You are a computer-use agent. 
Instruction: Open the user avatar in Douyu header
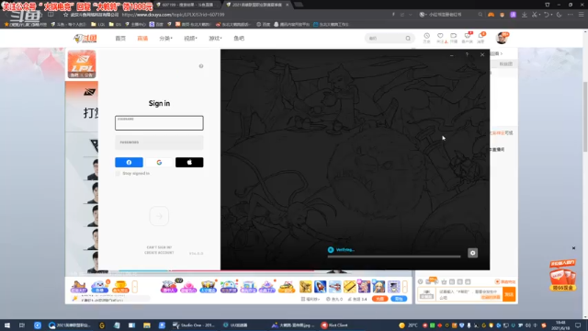coord(502,38)
